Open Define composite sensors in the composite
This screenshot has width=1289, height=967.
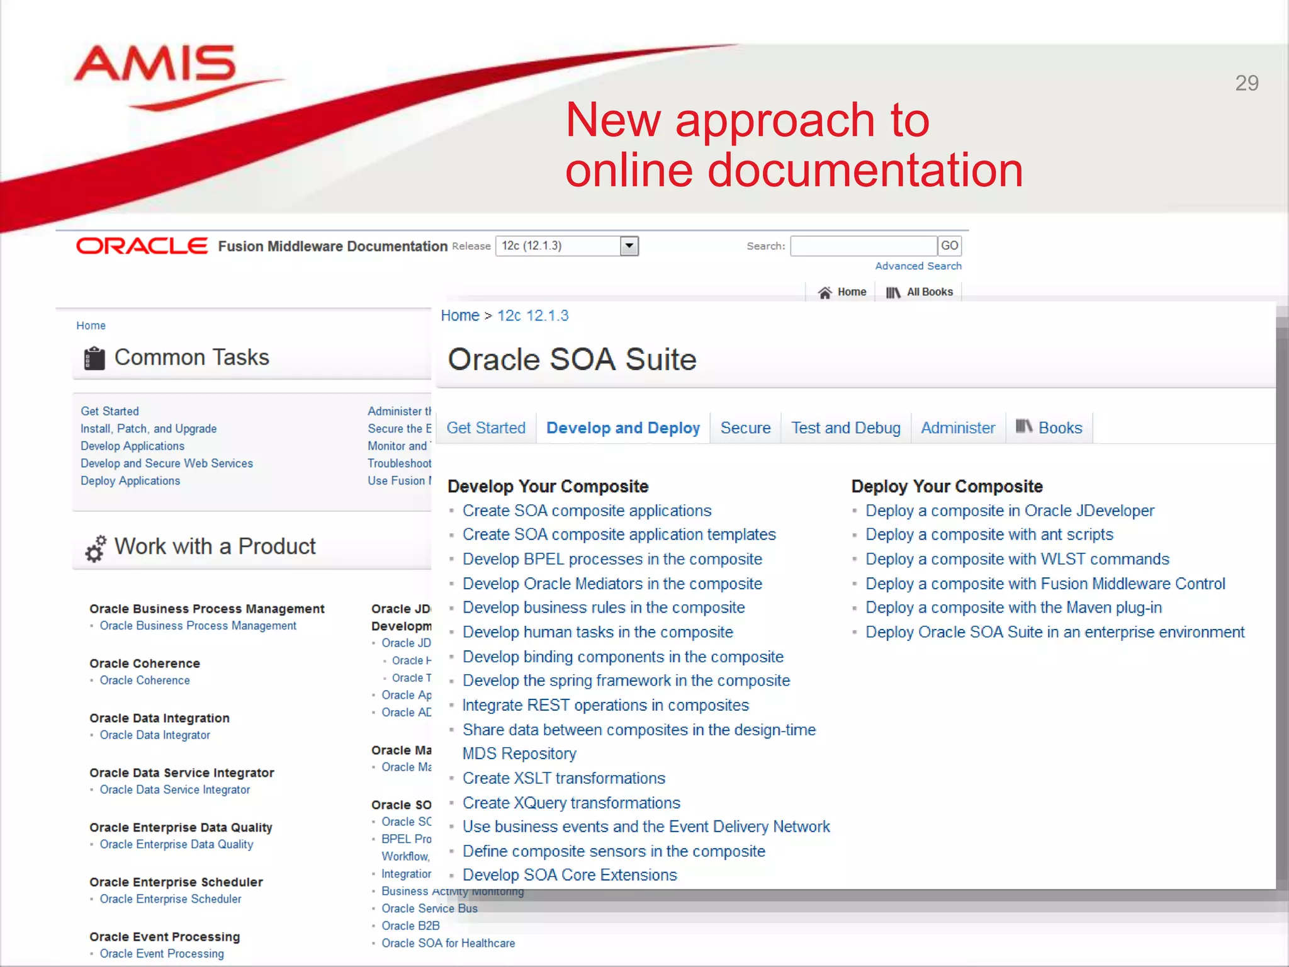coord(614,851)
